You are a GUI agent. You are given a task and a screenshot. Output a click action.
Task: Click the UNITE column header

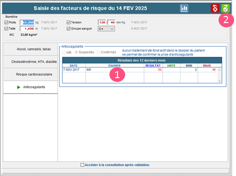pyautogui.click(x=171, y=65)
